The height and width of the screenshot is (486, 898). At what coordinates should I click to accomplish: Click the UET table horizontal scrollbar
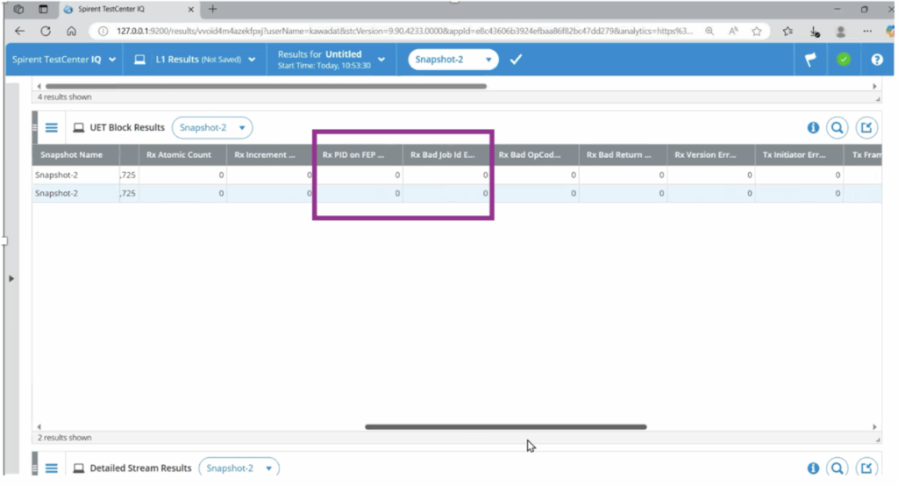[x=505, y=427]
